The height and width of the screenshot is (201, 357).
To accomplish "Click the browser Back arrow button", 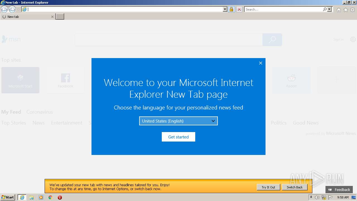I will 4,9.
